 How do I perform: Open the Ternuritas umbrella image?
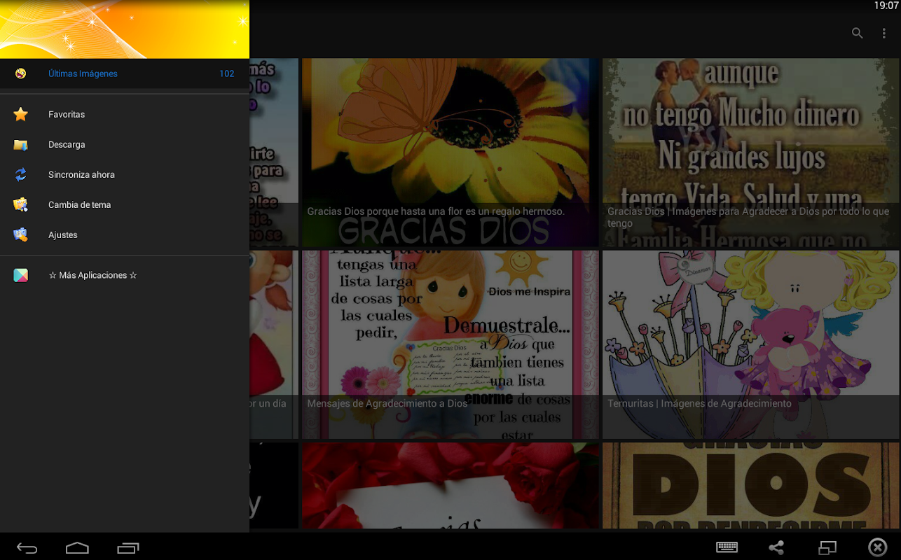750,344
